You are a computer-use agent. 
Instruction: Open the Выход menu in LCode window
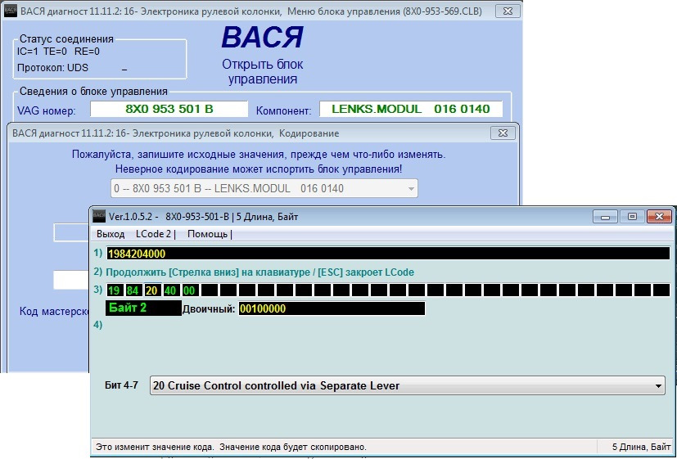pyautogui.click(x=111, y=234)
